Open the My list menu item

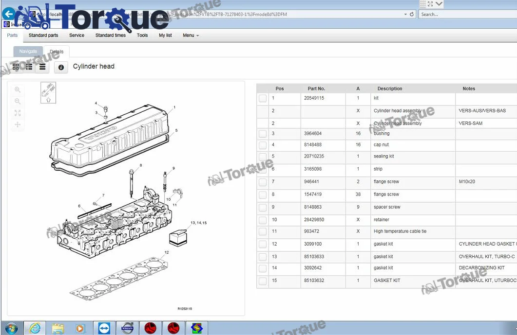(x=165, y=35)
